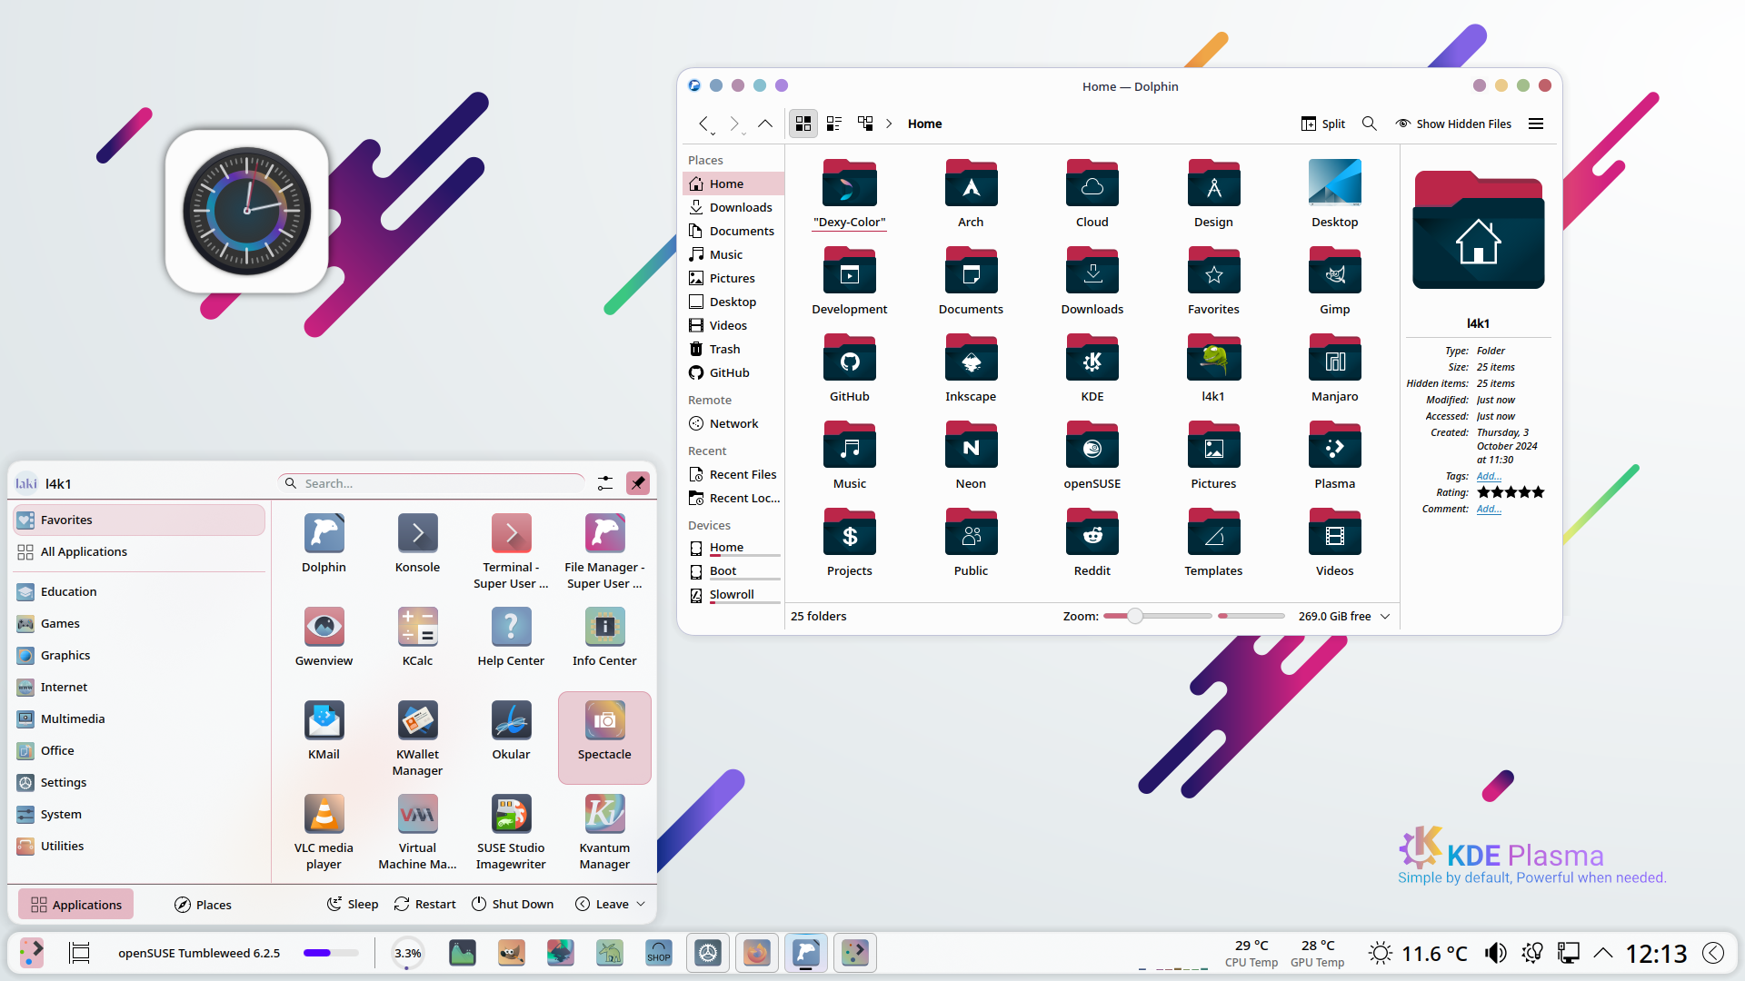The height and width of the screenshot is (981, 1745).
Task: Open the Reddit folder in Dolphin
Action: [1092, 543]
